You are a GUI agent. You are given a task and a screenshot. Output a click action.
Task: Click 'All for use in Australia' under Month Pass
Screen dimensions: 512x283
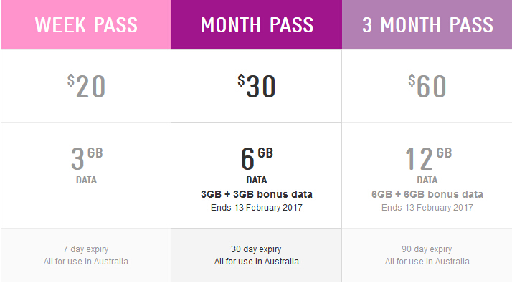coord(257,262)
